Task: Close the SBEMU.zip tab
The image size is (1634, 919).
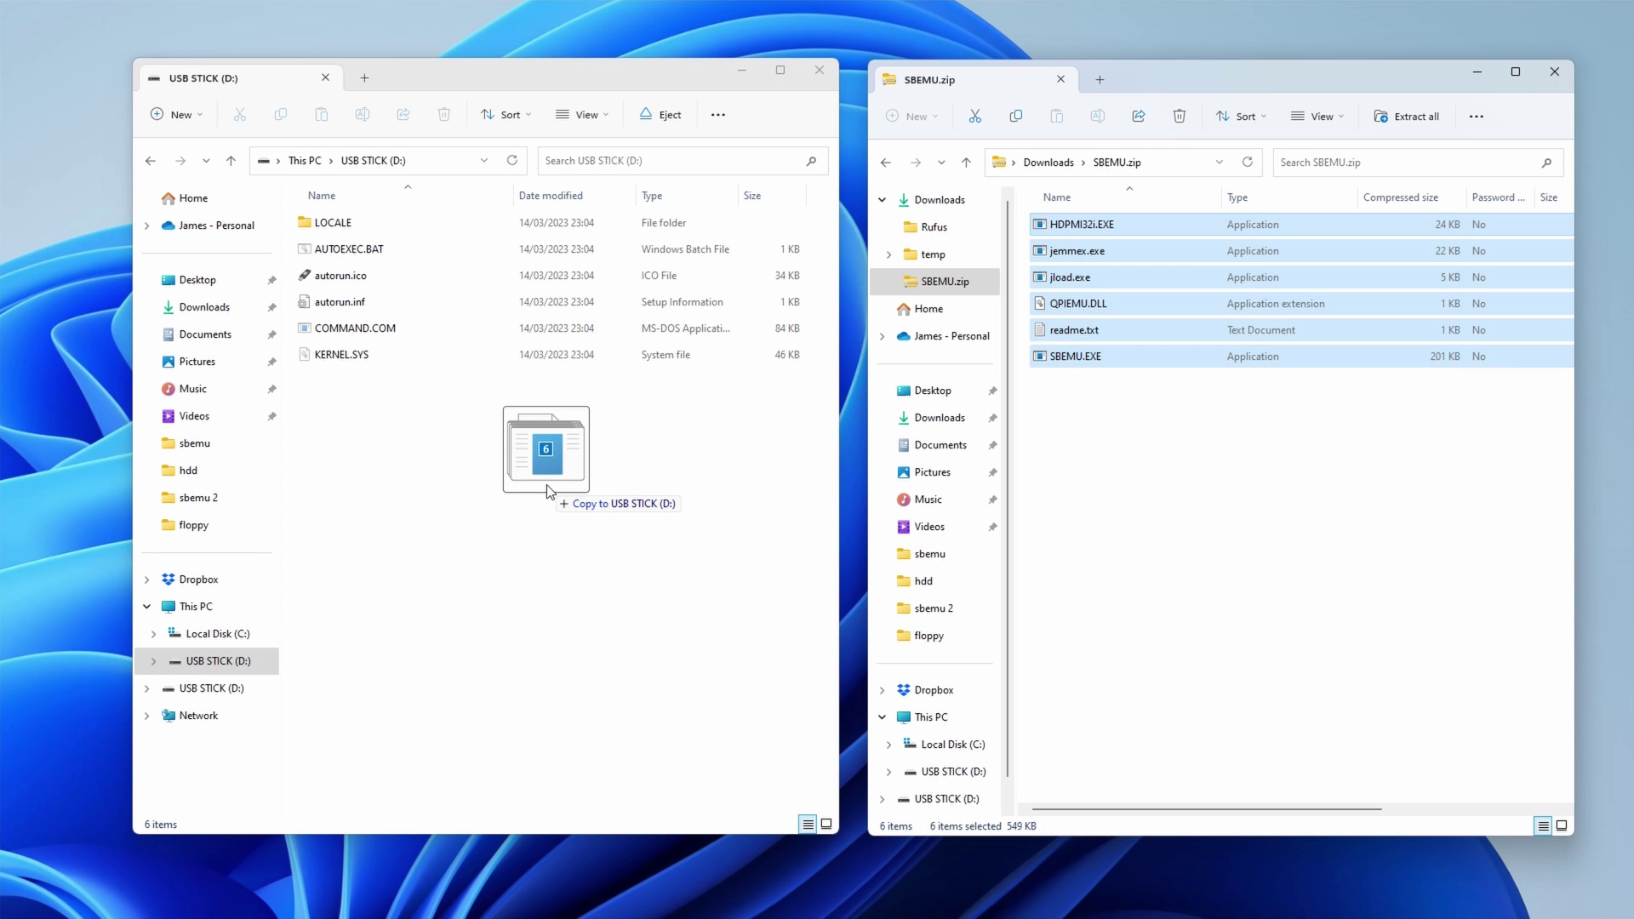Action: coord(1060,79)
